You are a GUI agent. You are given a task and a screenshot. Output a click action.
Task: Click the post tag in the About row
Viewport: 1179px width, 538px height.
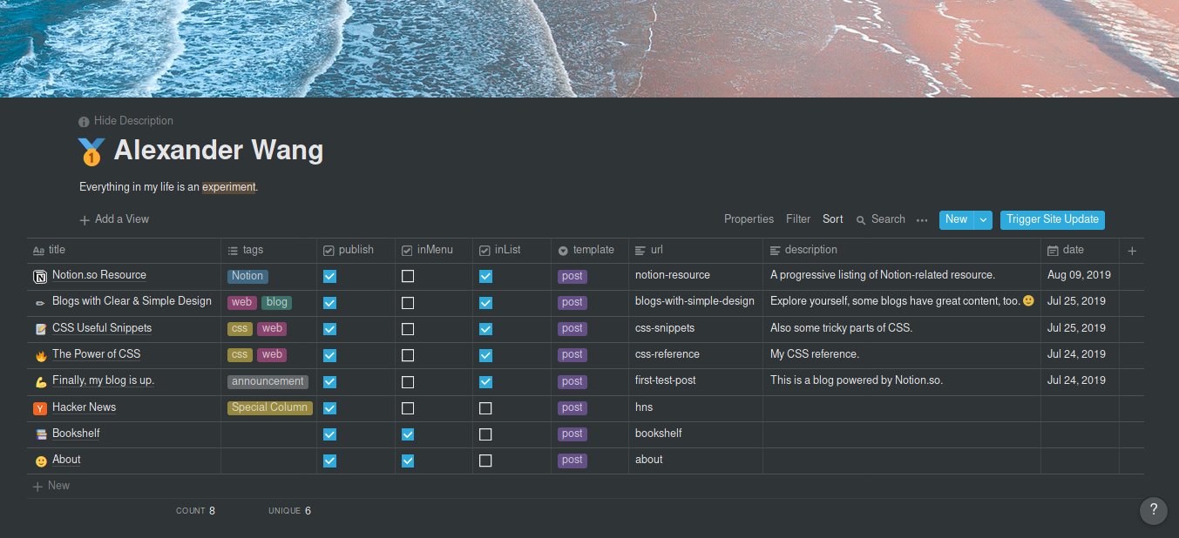[573, 461]
